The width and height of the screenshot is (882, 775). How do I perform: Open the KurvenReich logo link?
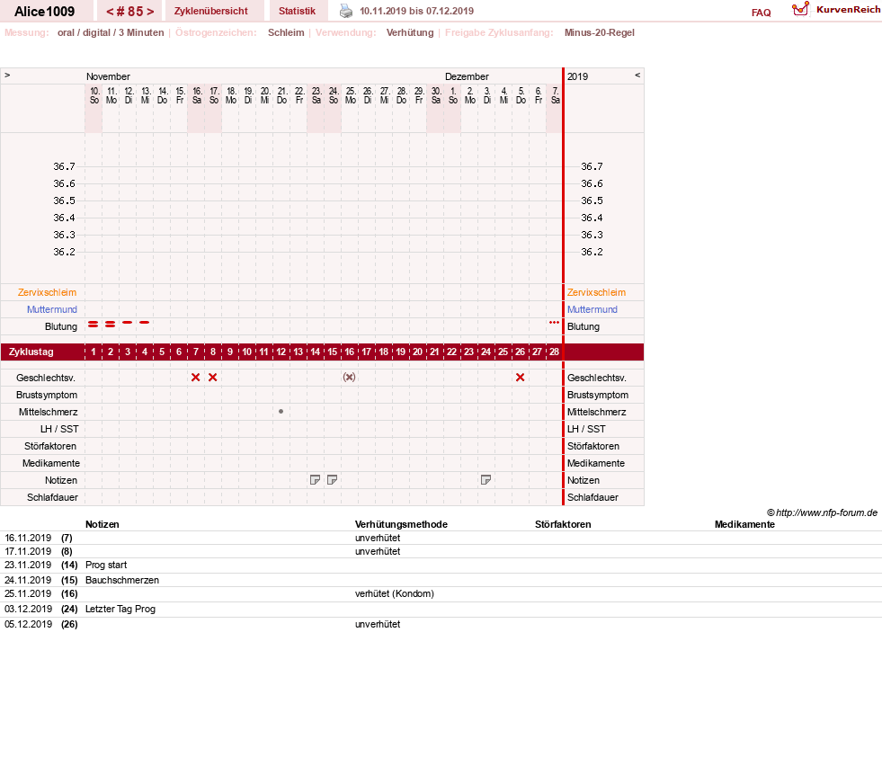click(x=836, y=10)
